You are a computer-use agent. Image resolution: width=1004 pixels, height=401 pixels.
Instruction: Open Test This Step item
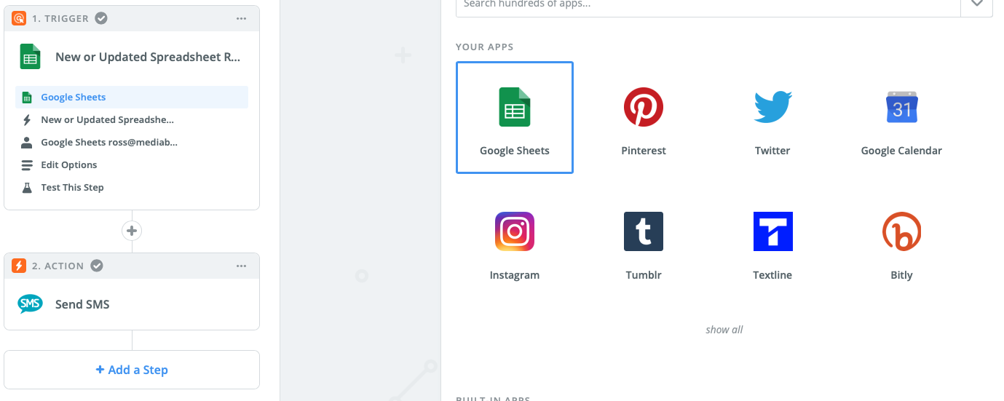tap(72, 188)
